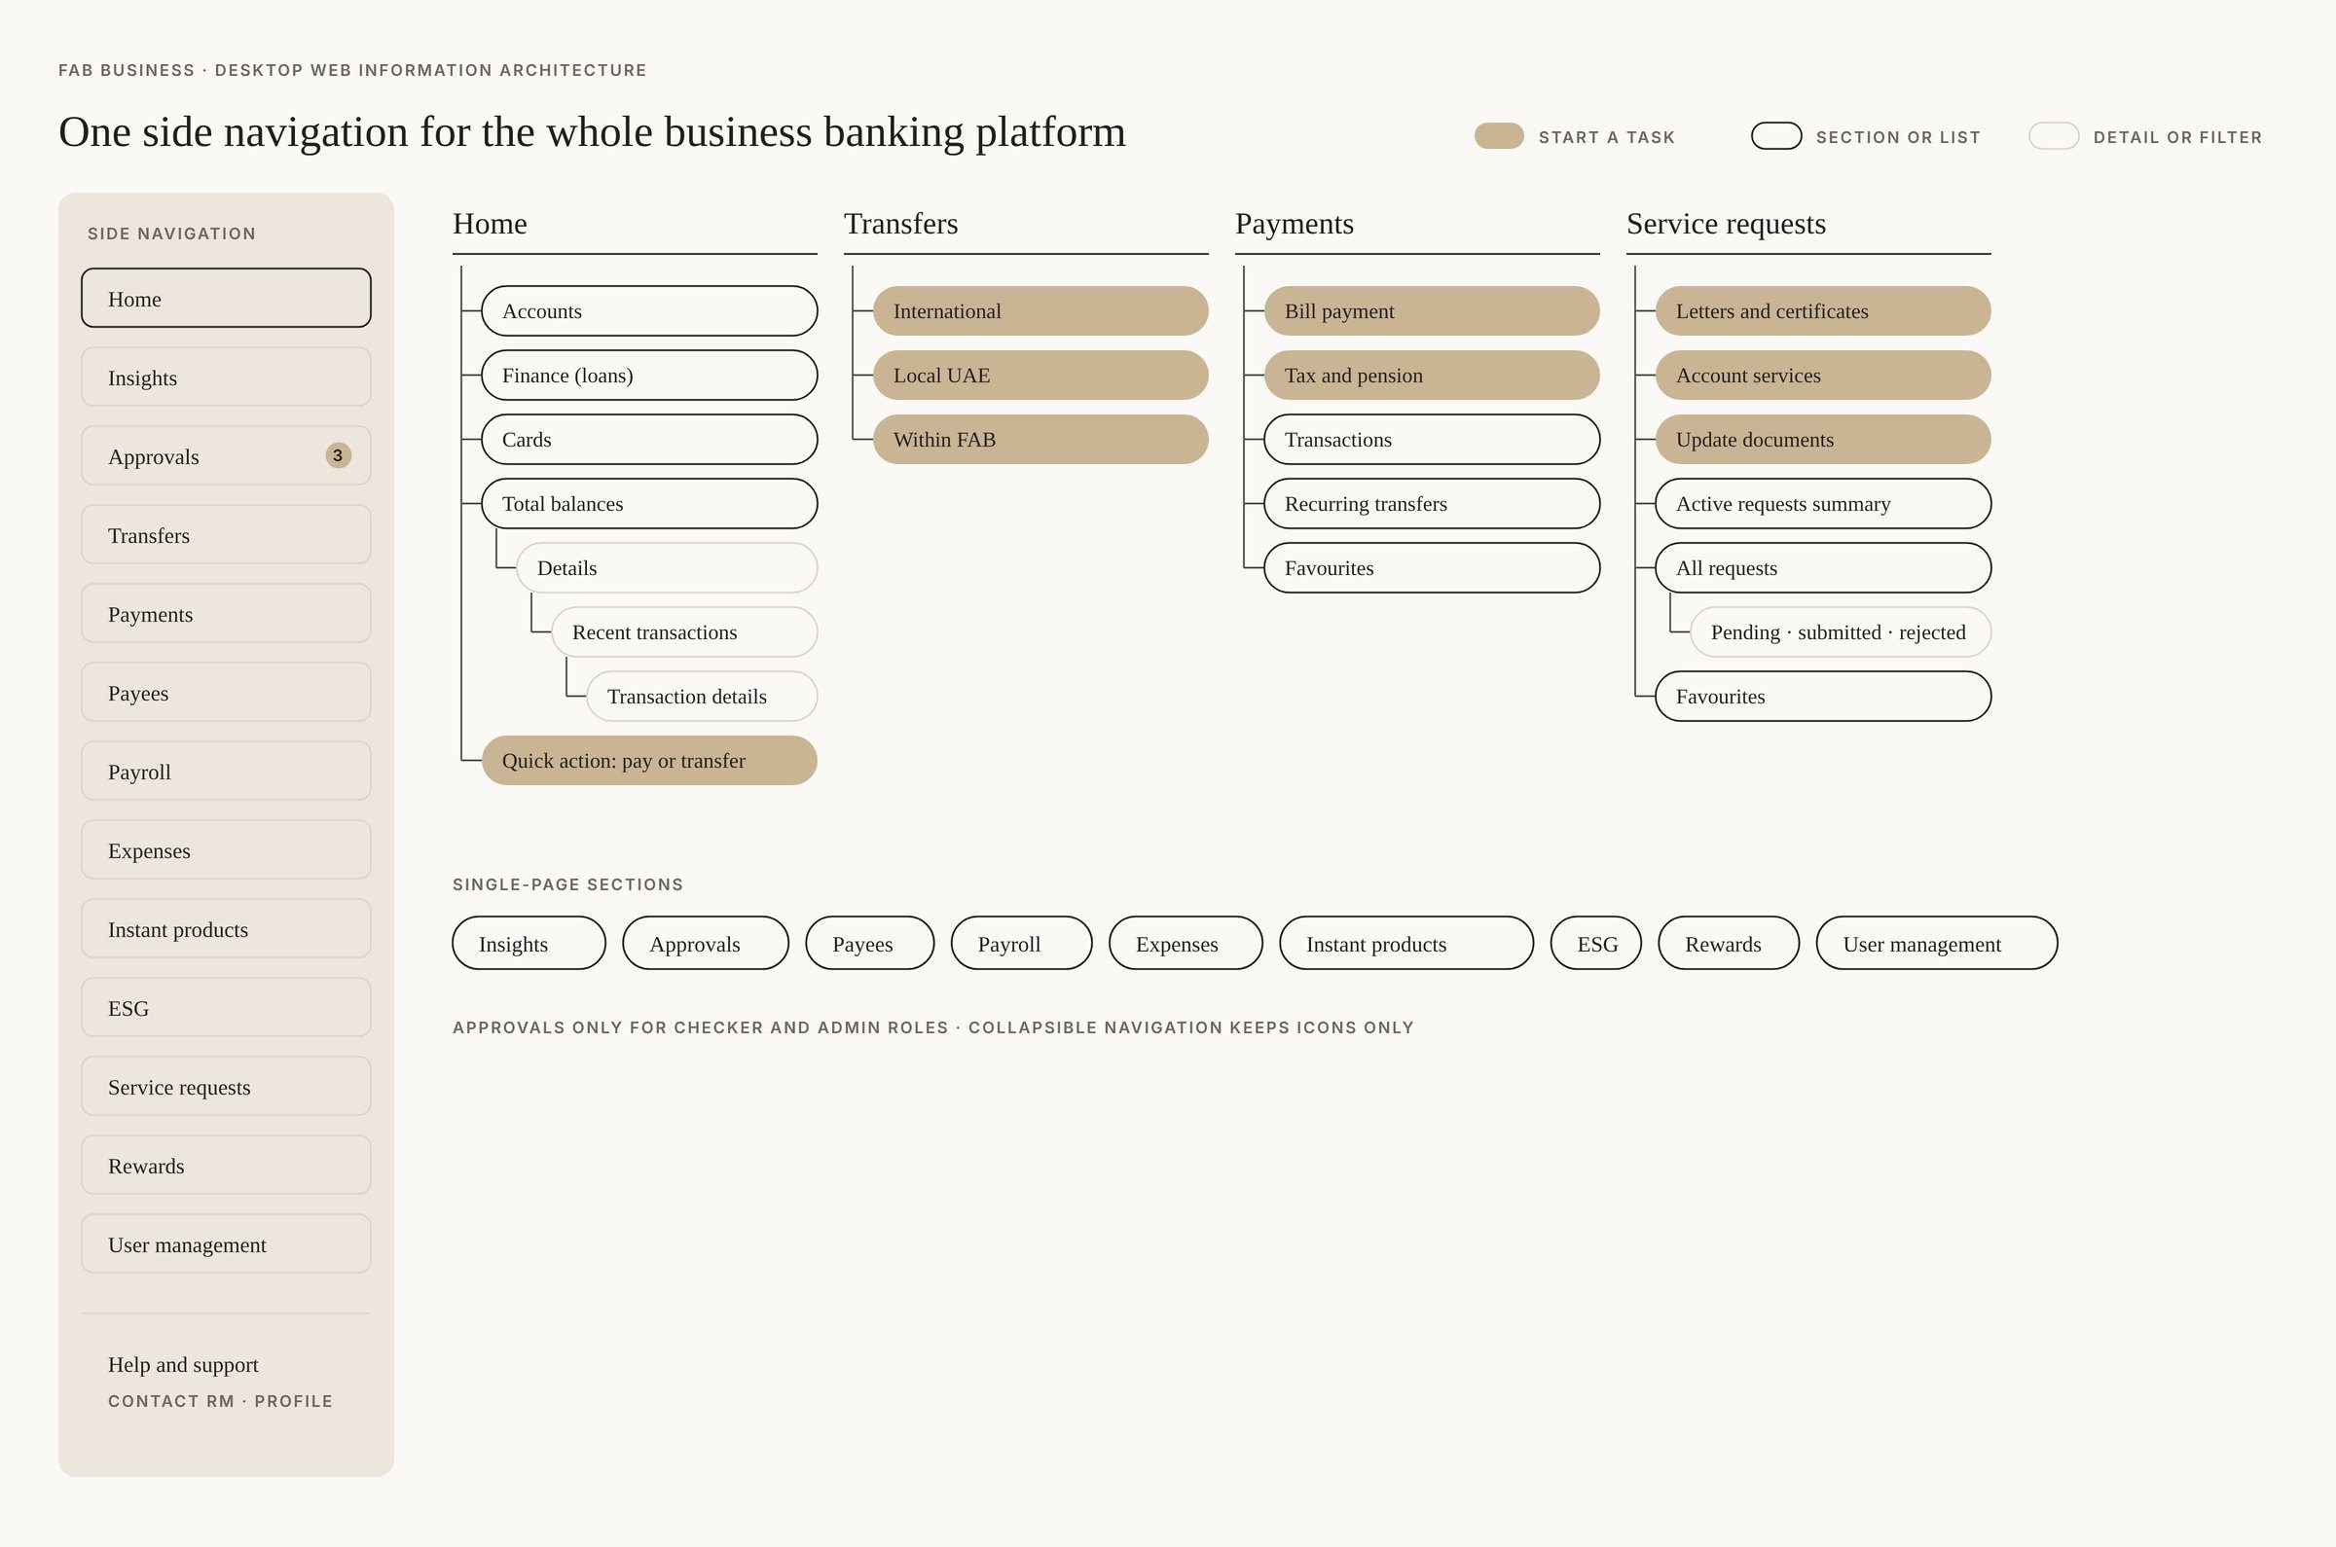
Task: Open Expenses in the side navigation
Action: coord(226,850)
